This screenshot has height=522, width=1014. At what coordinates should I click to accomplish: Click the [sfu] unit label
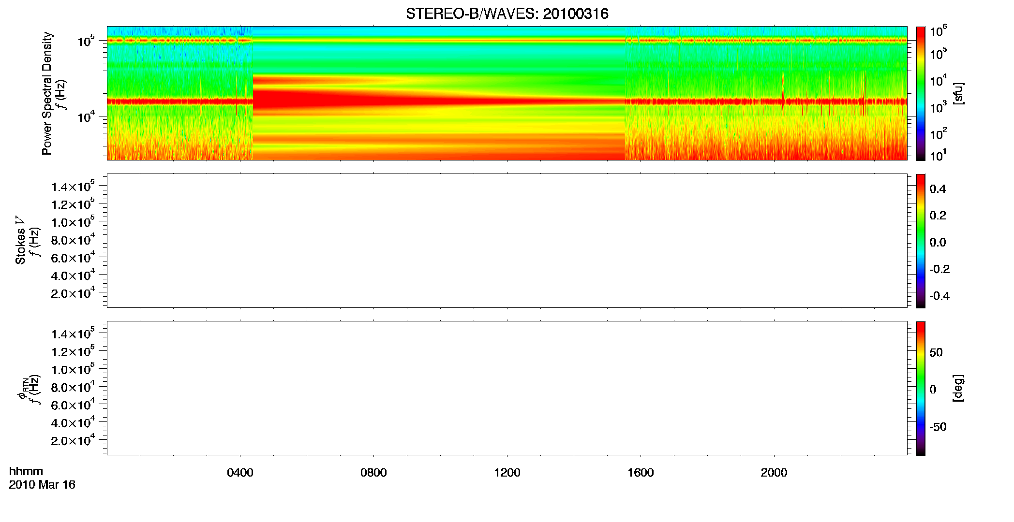[x=958, y=93]
